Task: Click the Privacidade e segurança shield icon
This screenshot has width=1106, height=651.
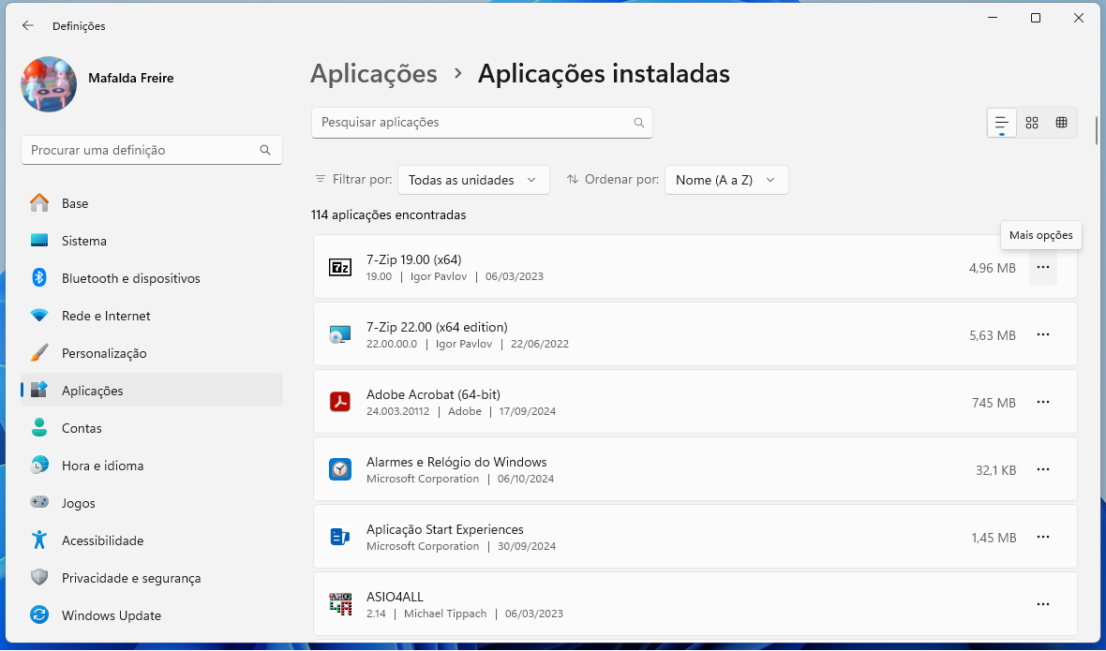Action: (x=39, y=578)
